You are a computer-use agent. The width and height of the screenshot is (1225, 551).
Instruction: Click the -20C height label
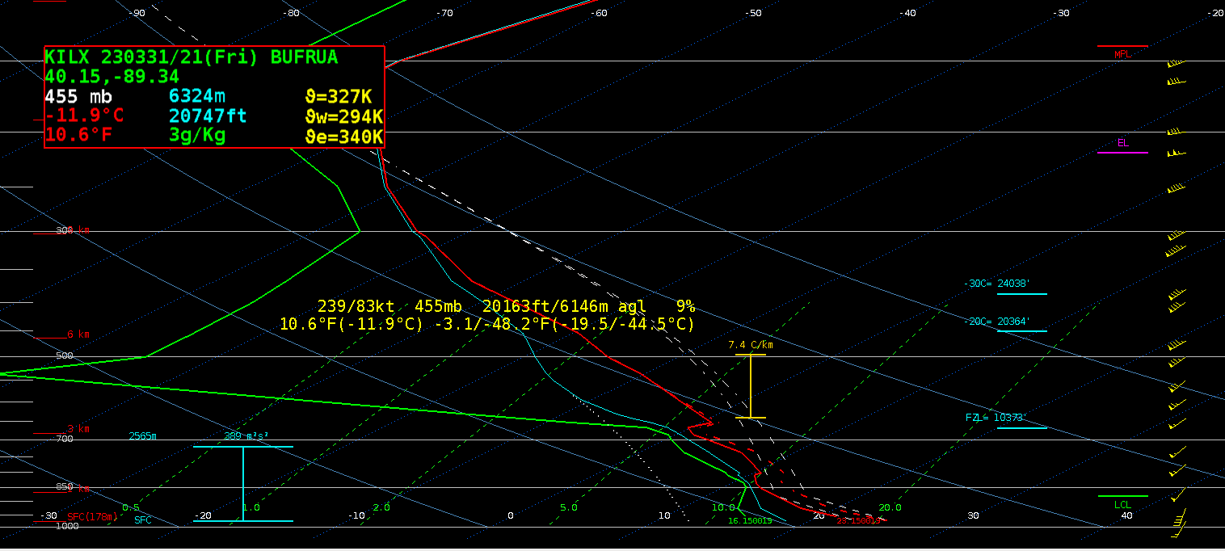click(997, 322)
